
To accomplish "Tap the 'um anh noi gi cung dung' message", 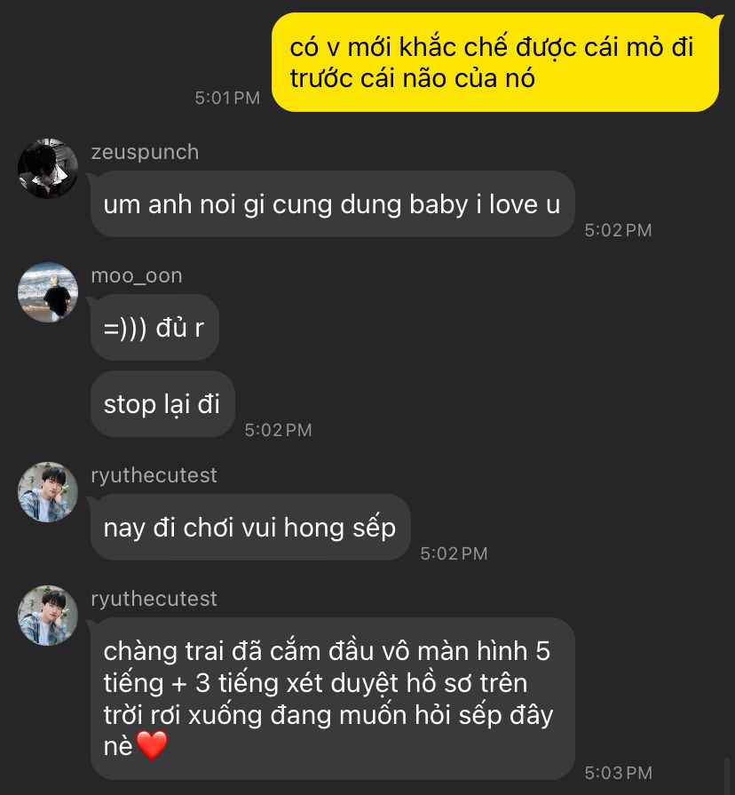I will click(x=332, y=203).
